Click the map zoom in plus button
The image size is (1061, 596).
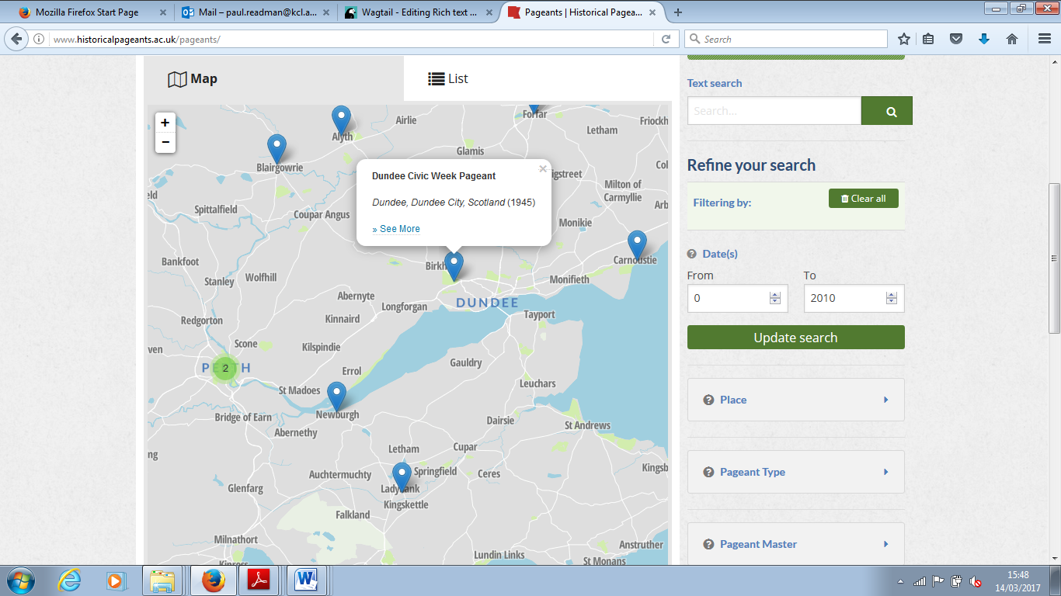pyautogui.click(x=165, y=123)
